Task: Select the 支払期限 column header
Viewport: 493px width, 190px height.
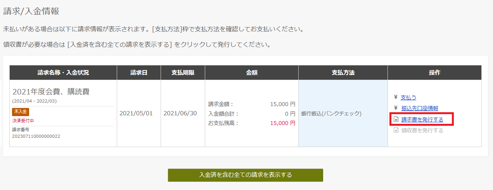Action: (183, 73)
